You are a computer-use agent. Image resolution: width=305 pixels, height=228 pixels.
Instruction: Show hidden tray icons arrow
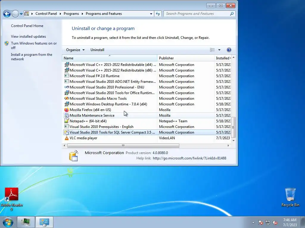click(253, 222)
